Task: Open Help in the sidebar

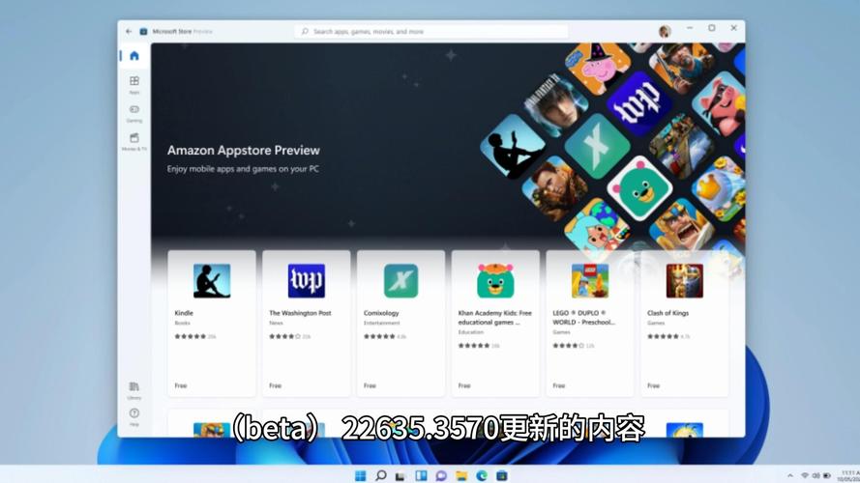Action: point(133,416)
